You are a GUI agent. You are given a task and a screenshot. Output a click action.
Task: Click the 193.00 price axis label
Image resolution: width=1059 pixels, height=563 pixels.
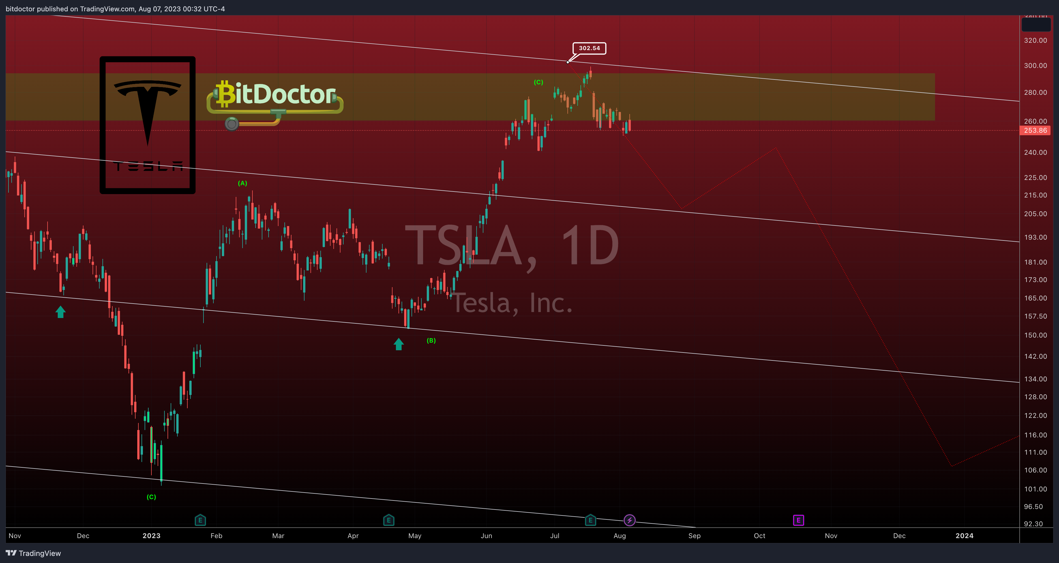click(1036, 237)
